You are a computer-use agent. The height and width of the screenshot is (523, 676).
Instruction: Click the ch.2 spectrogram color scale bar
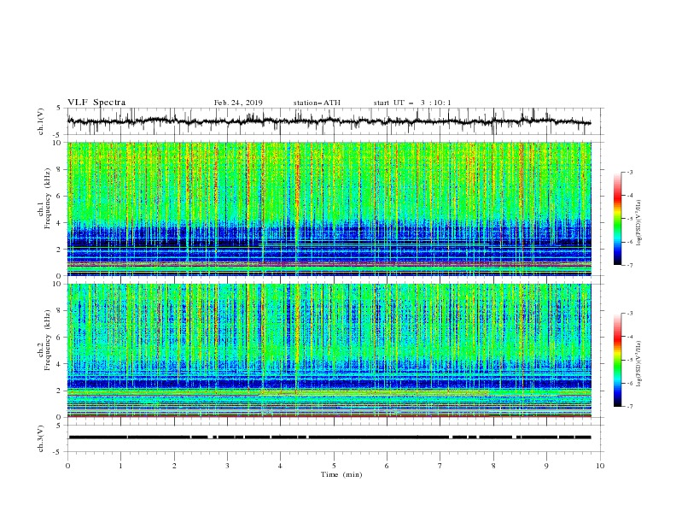[617, 360]
